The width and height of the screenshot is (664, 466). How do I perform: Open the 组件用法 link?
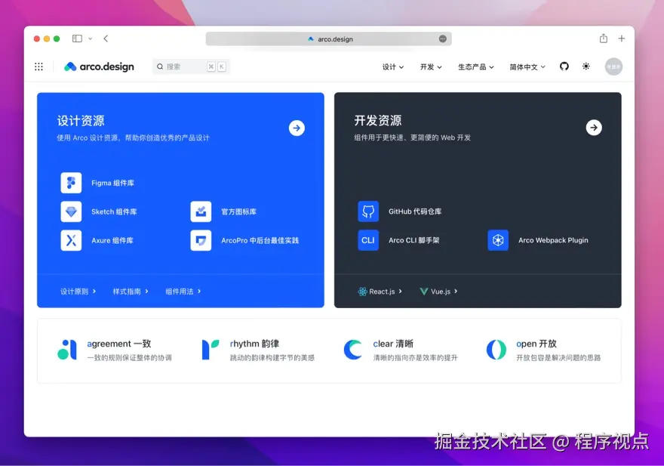click(x=183, y=292)
